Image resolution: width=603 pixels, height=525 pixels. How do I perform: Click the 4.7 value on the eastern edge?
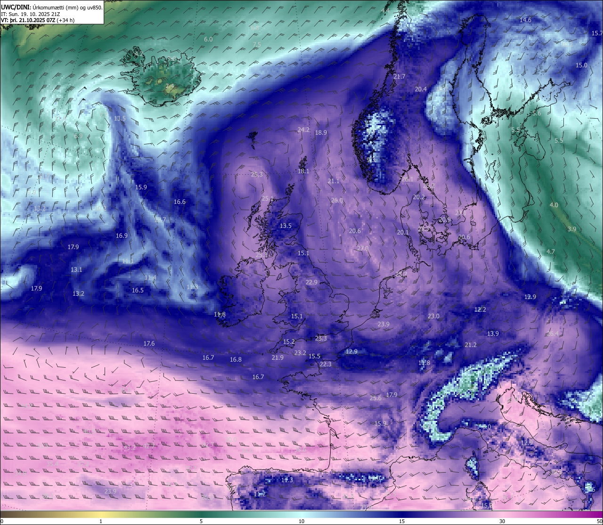pos(551,251)
